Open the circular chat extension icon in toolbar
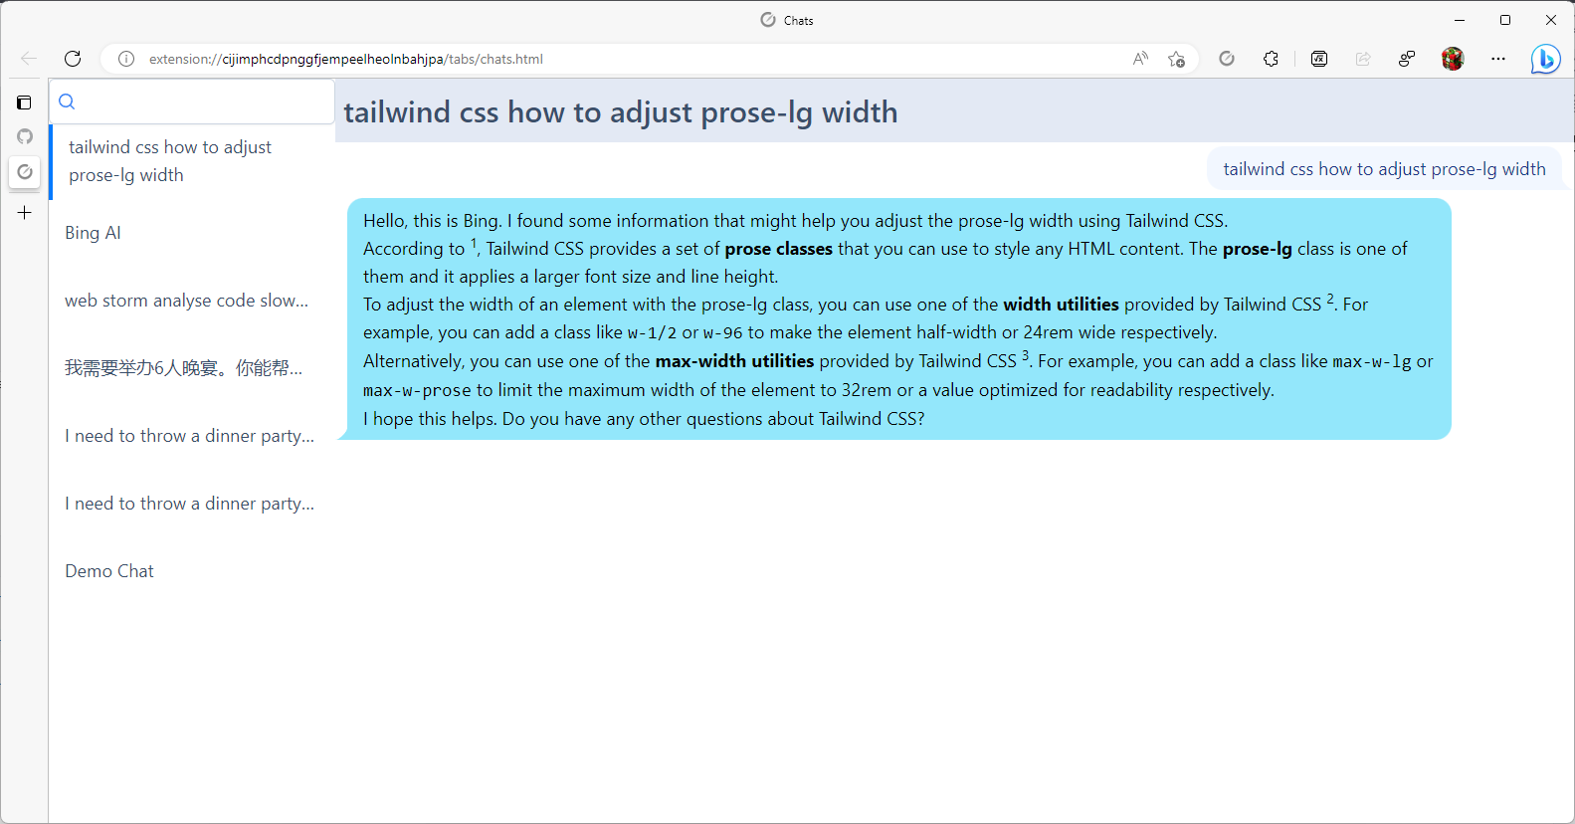 (x=1227, y=59)
